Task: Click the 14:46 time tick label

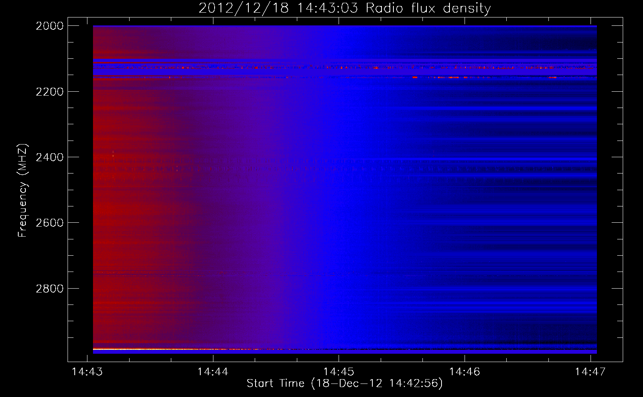Action: tap(465, 372)
